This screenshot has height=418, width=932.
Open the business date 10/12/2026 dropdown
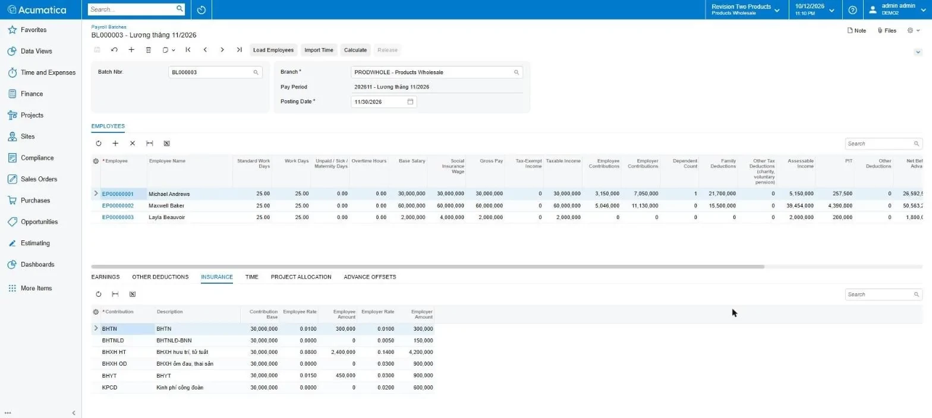pos(815,9)
